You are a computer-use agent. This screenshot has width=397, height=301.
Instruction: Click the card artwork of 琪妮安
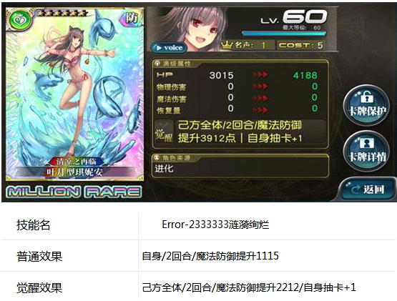click(74, 94)
